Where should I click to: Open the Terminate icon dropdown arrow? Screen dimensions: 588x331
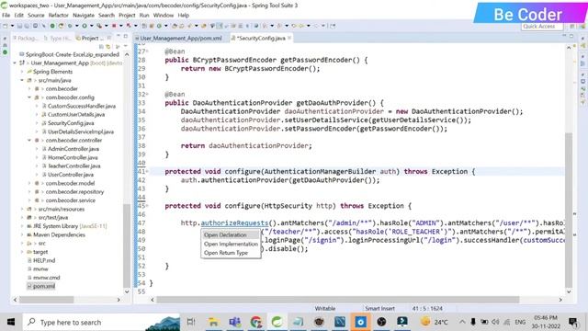point(120,26)
